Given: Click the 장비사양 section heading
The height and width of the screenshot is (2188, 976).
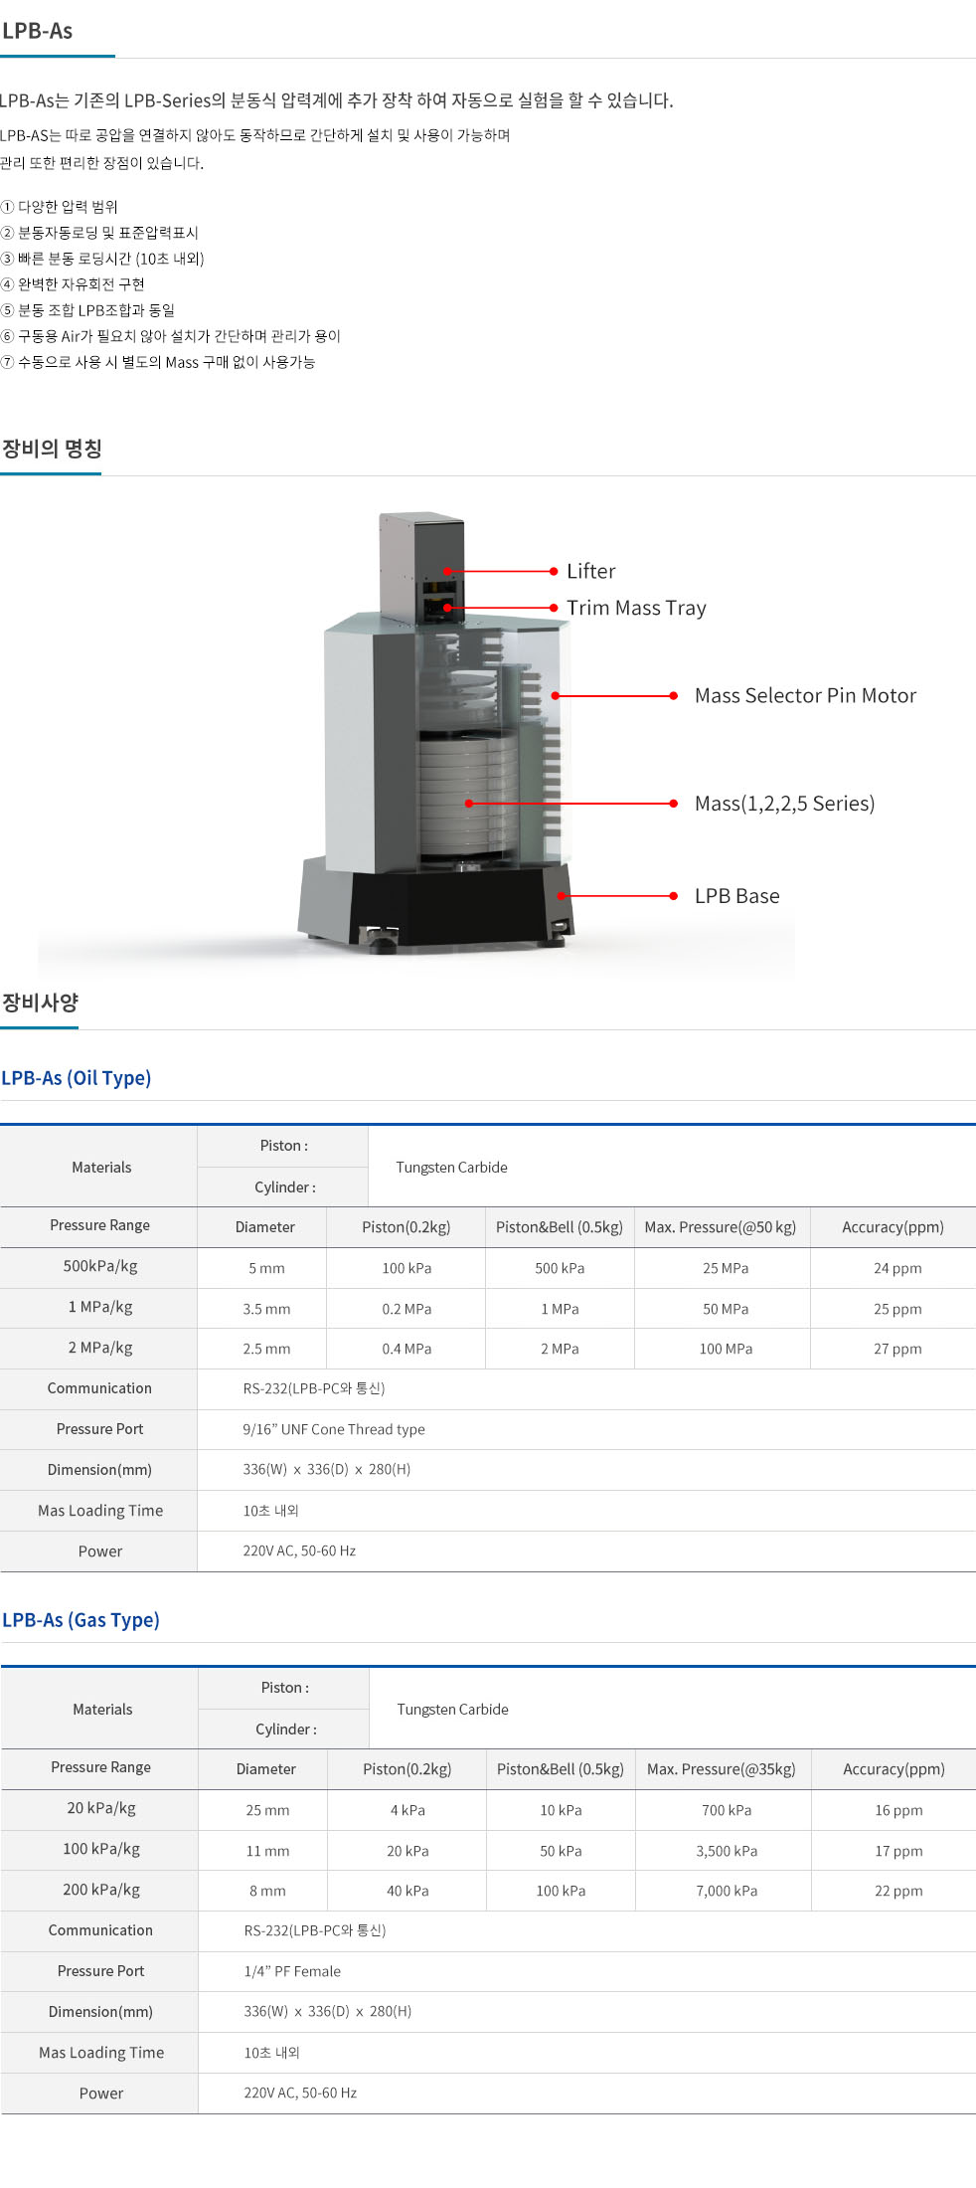Looking at the screenshot, I should tap(40, 1002).
